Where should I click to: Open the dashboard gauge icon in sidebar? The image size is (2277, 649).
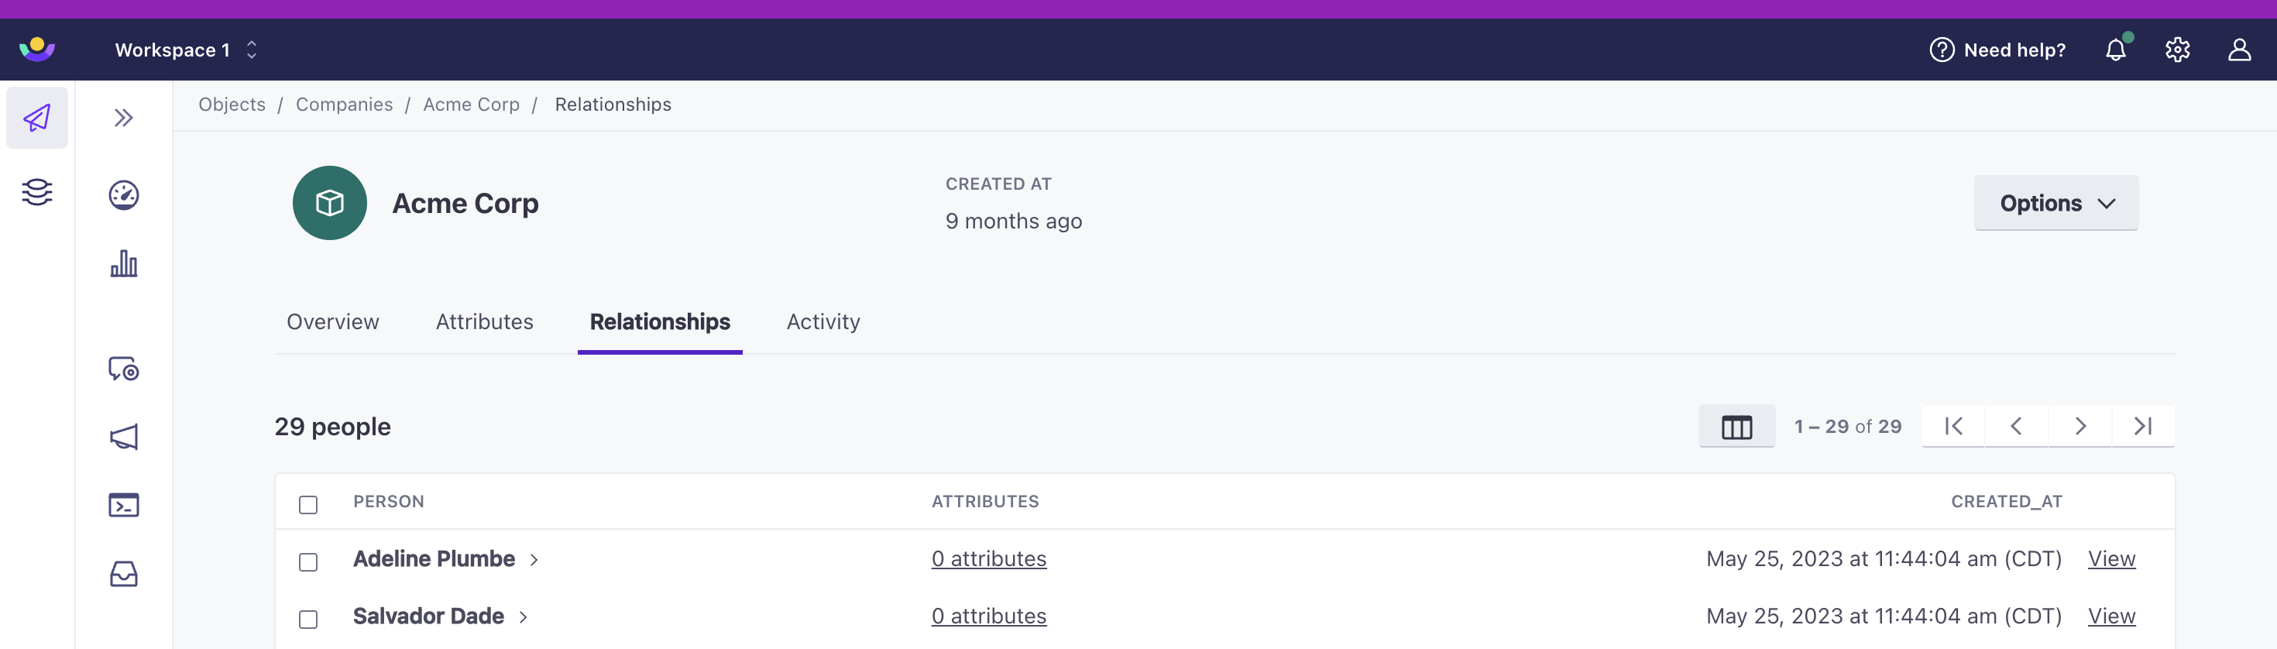124,195
